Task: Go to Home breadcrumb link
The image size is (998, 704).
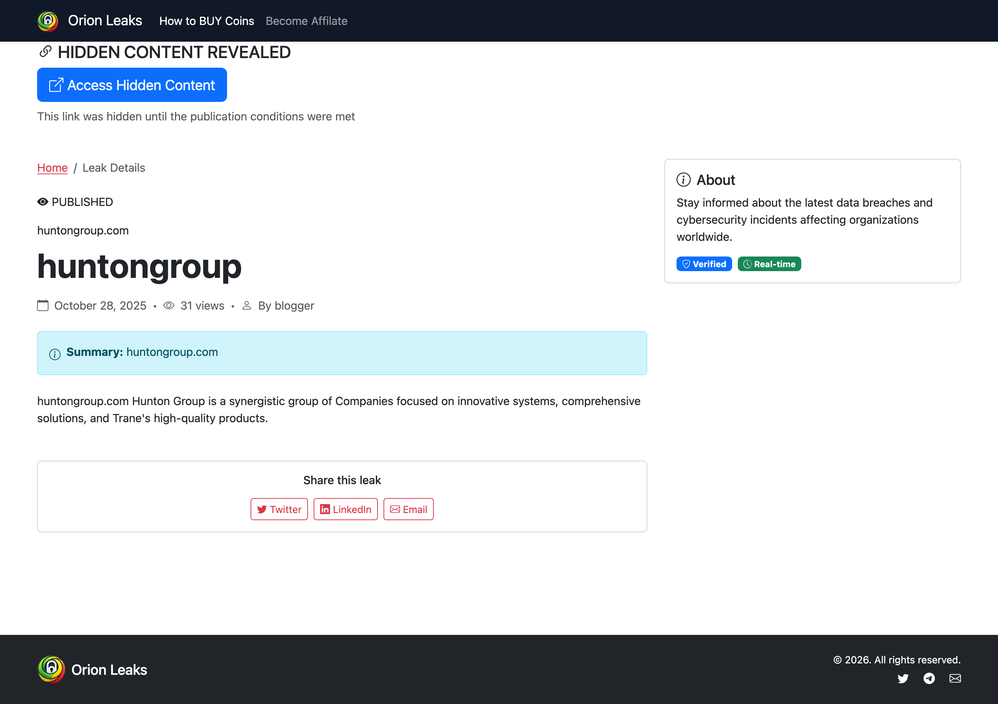Action: (52, 168)
